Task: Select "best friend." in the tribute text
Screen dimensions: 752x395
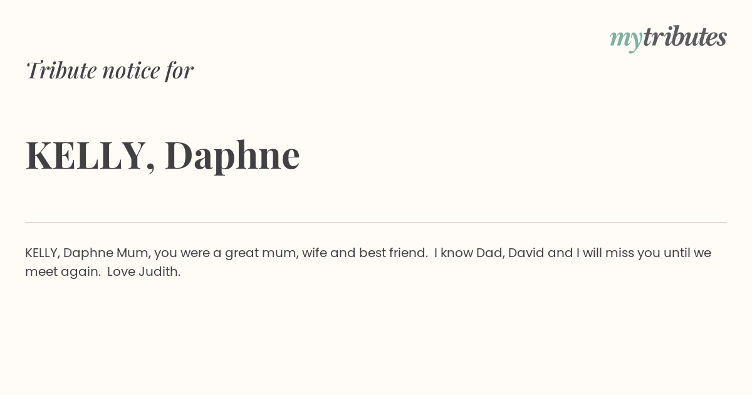Action: point(394,253)
